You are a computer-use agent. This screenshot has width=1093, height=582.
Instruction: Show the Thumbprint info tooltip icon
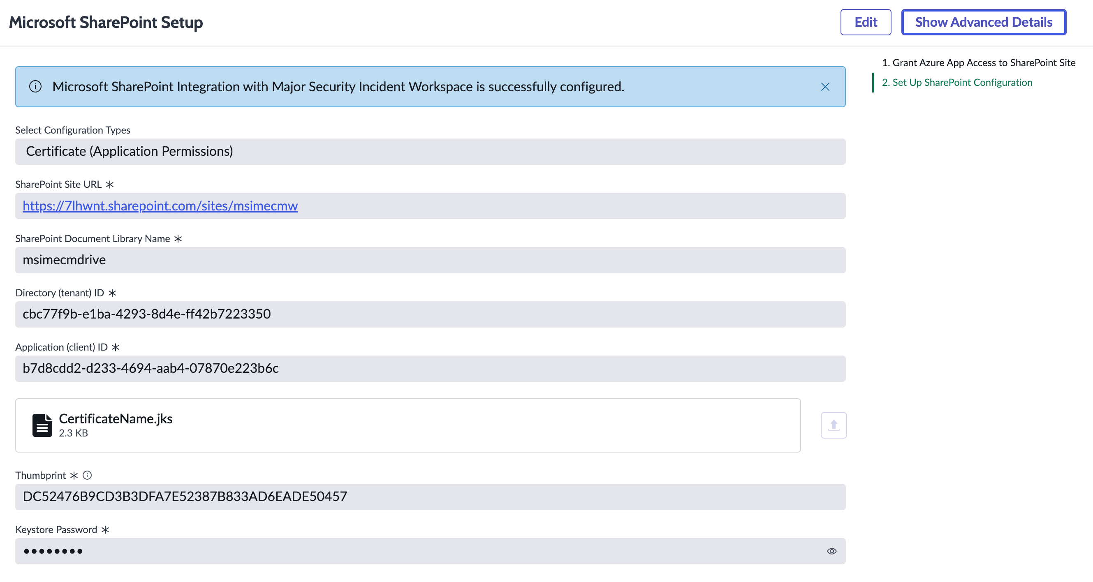pos(87,475)
